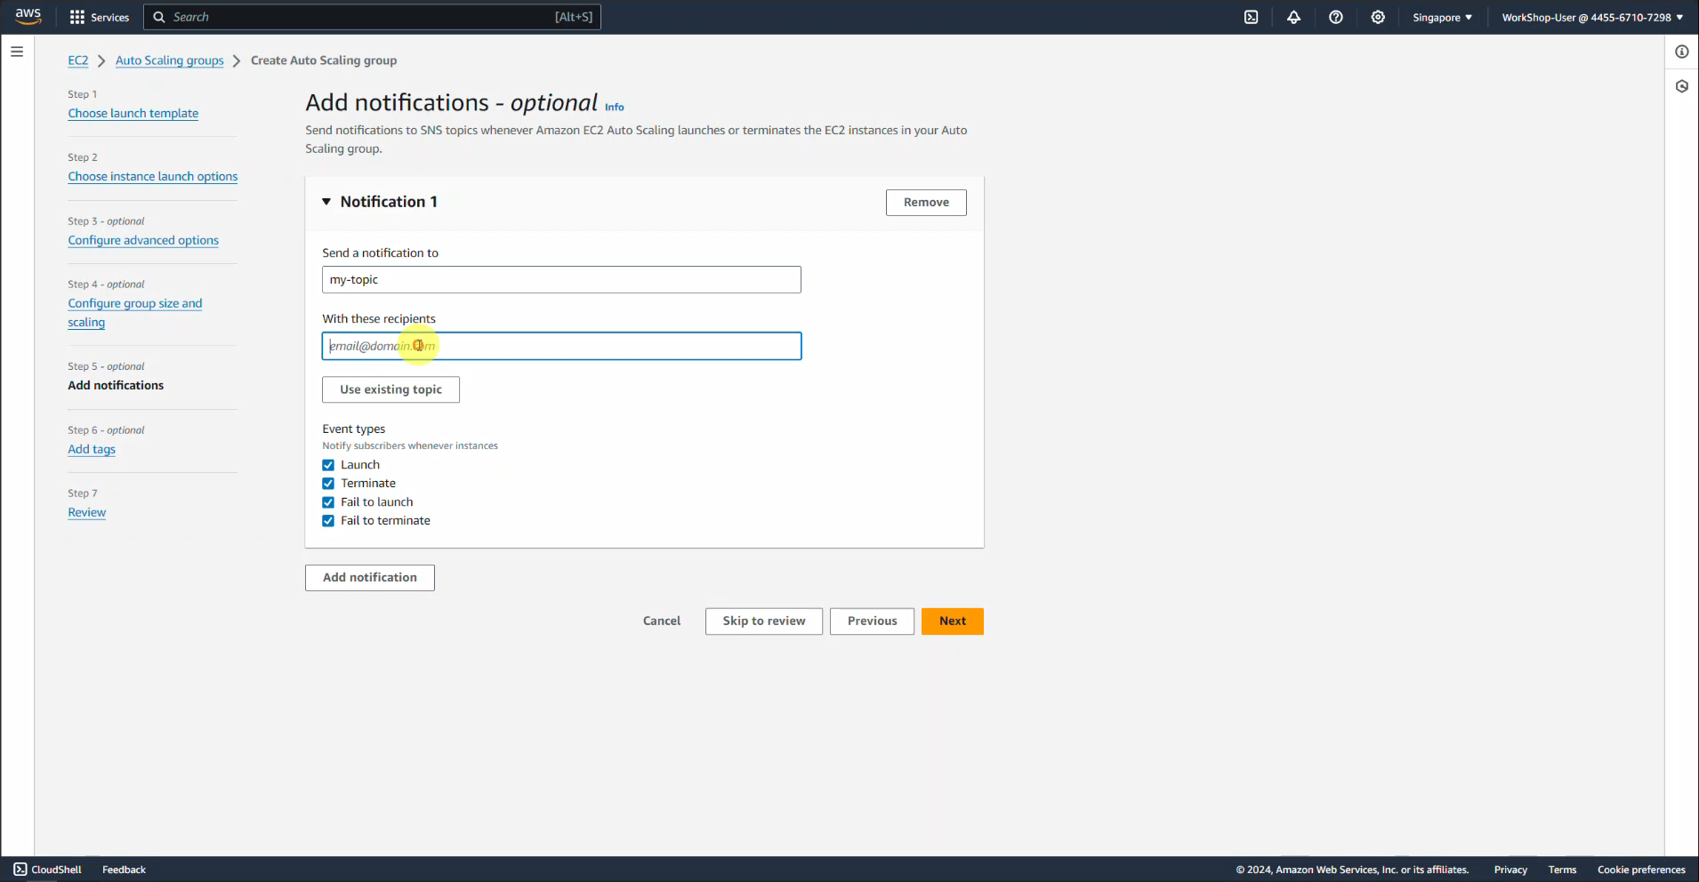Expand the WorkShop-User account menu
Image resolution: width=1699 pixels, height=882 pixels.
[x=1591, y=17]
